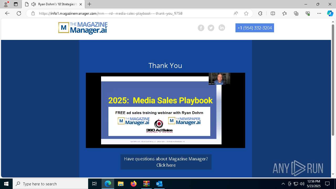Launch Firefox from taskbar
This screenshot has width=336, height=189.
pyautogui.click(x=134, y=184)
